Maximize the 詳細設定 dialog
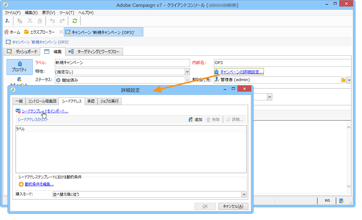The image size is (362, 220). pos(233,89)
